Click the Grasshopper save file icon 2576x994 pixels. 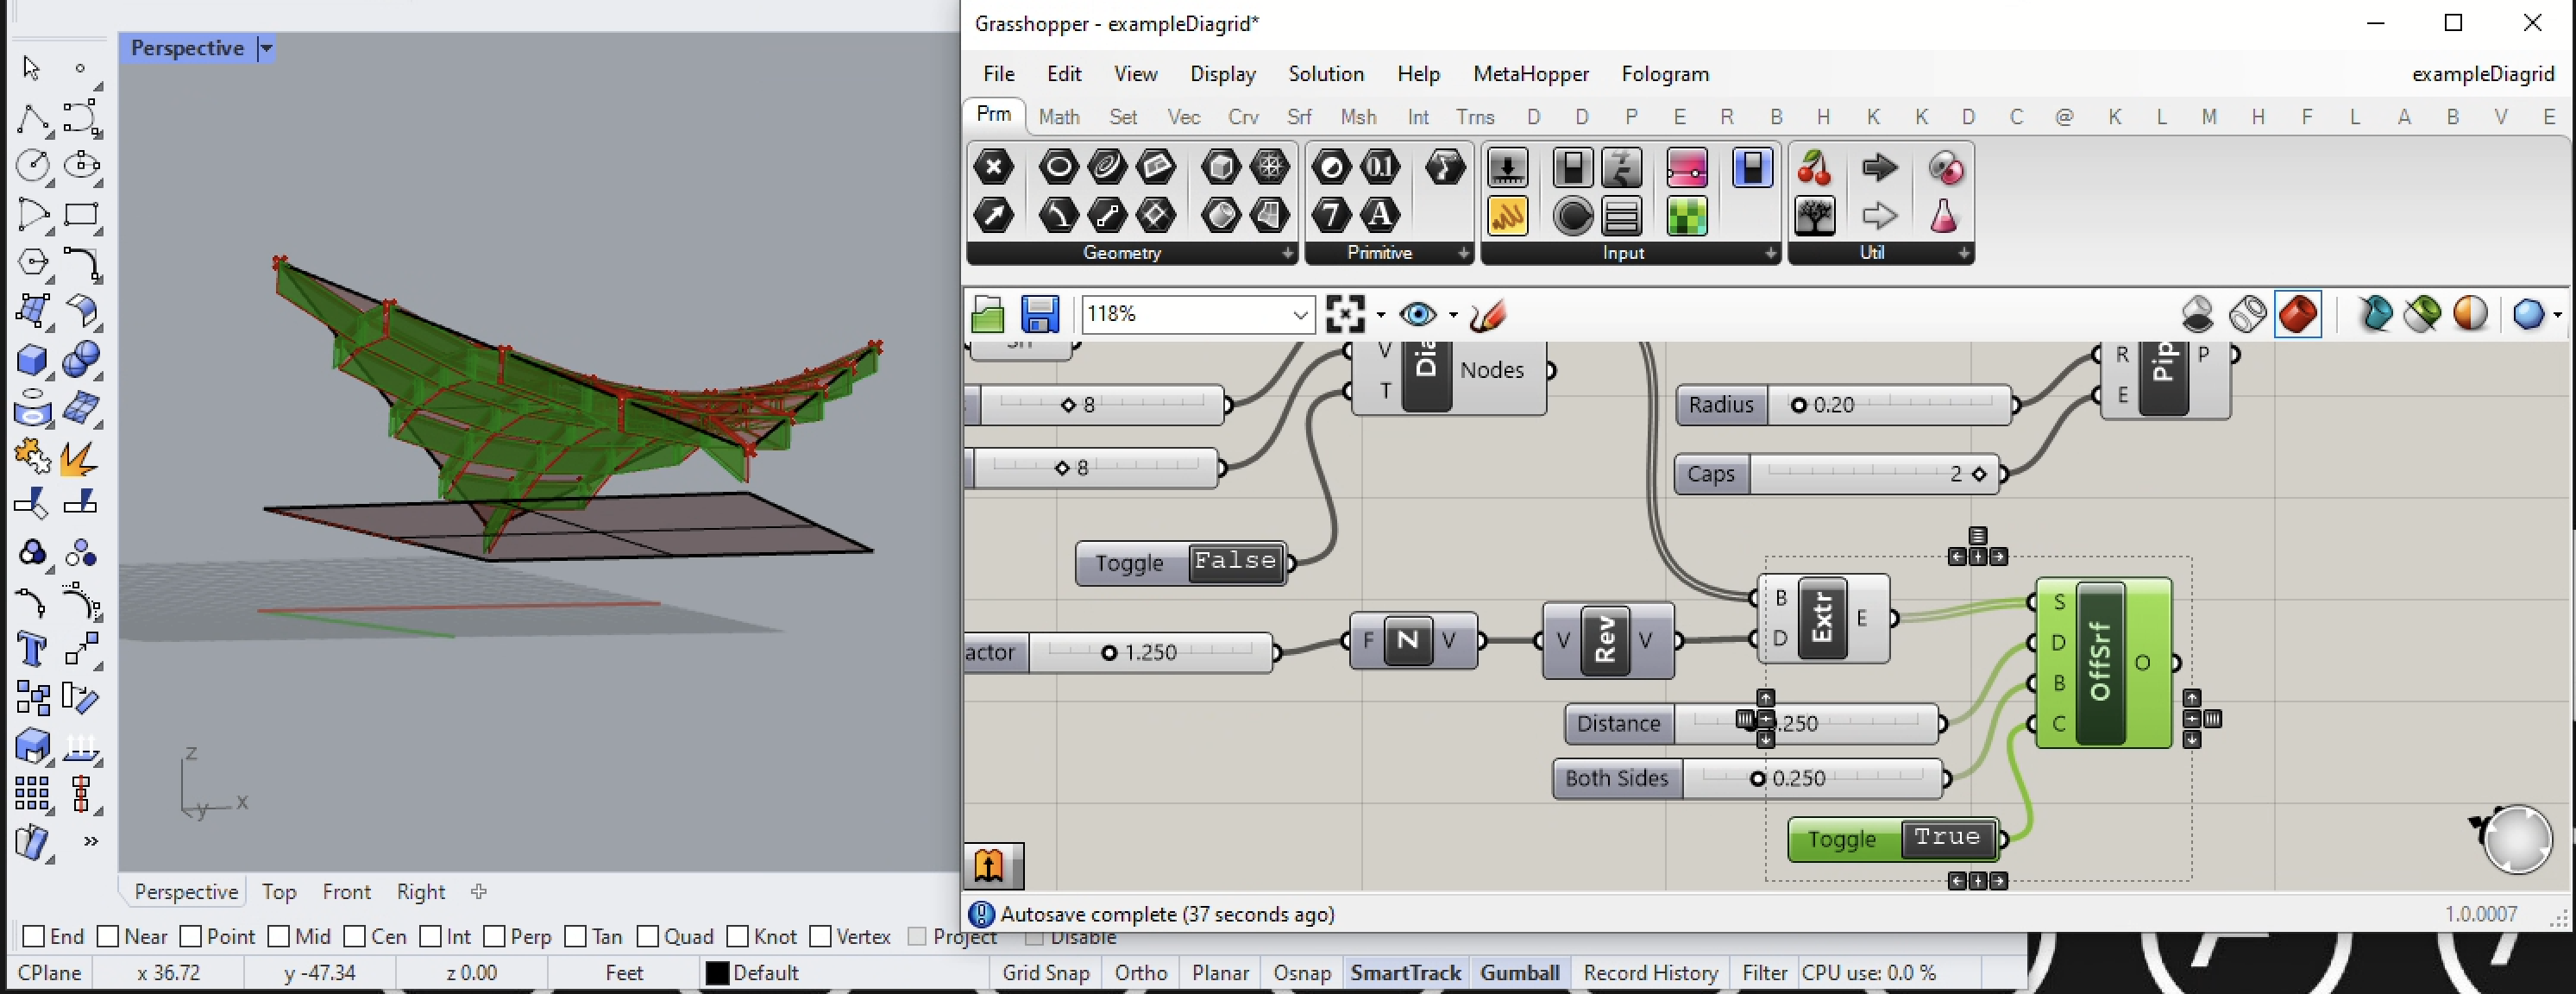coord(1039,315)
